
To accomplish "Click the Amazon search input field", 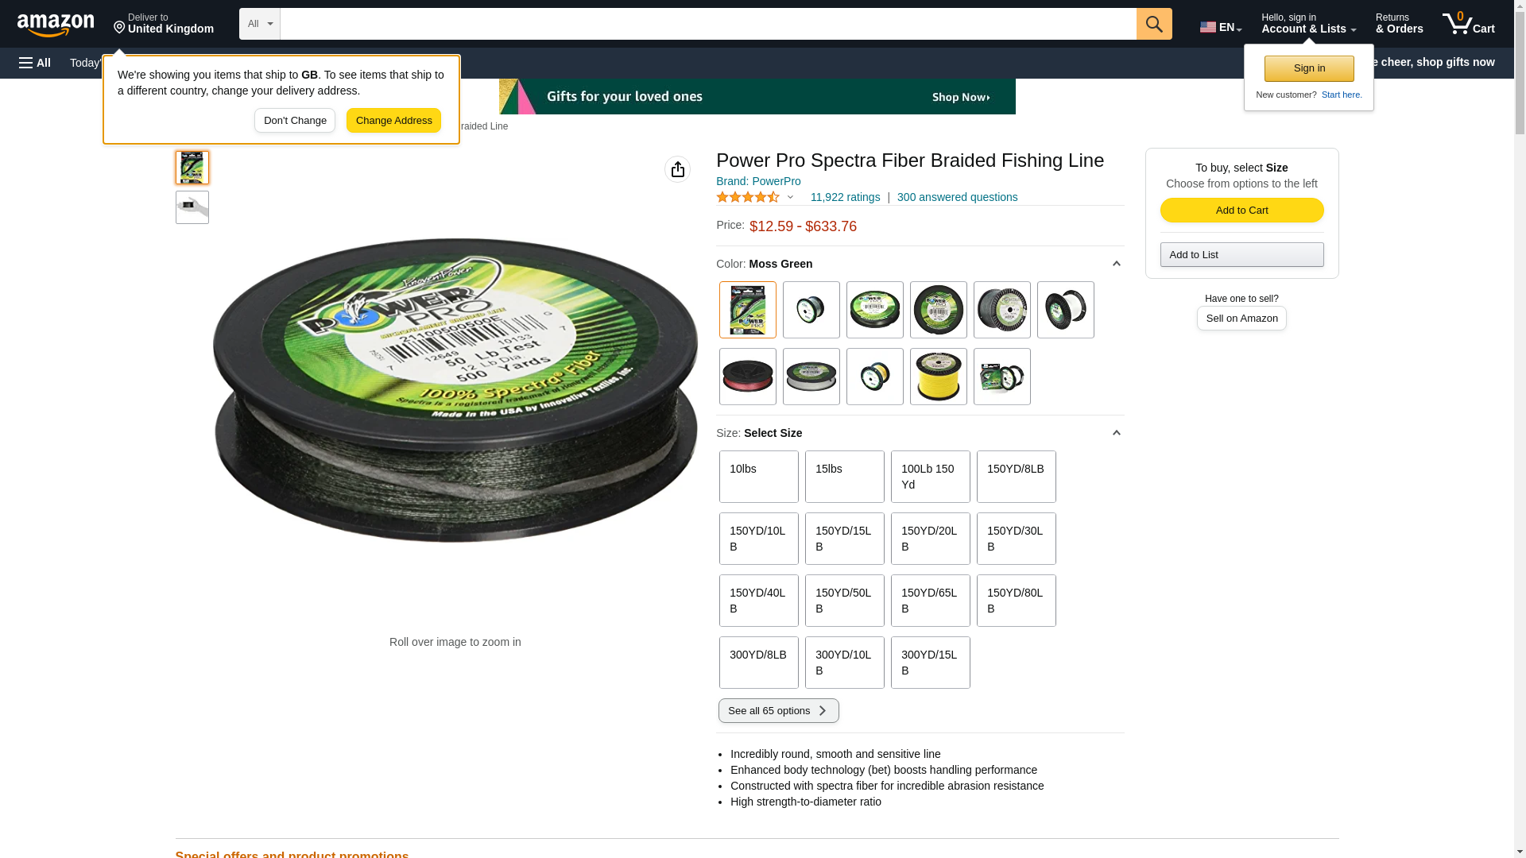I will (708, 24).
